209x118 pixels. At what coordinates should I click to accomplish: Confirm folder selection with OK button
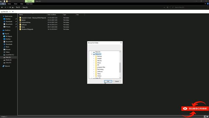[x=108, y=81]
